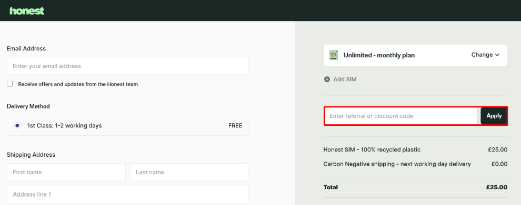Click the Add SIM link
The width and height of the screenshot is (521, 205).
(x=345, y=80)
